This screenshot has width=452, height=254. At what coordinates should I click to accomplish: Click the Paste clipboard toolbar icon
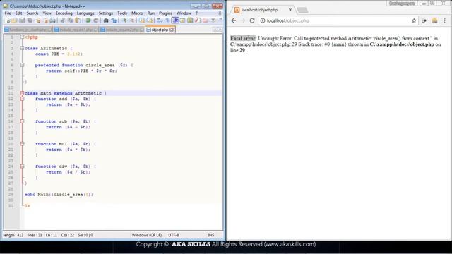pos(78,20)
